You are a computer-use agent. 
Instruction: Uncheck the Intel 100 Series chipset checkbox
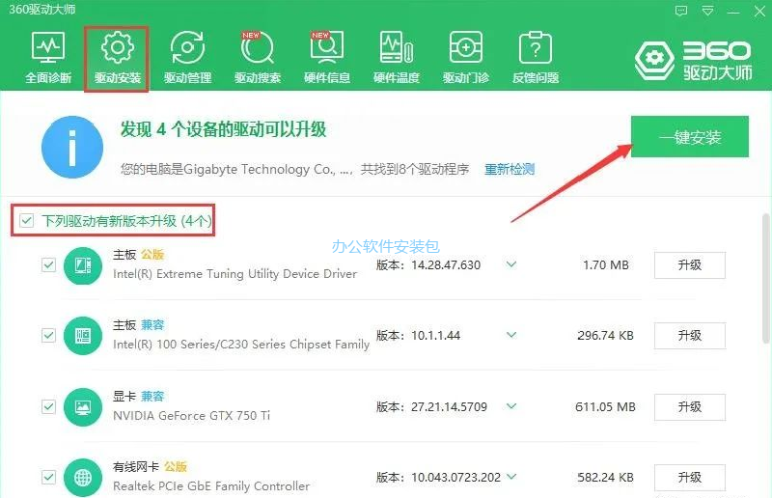[x=48, y=336]
